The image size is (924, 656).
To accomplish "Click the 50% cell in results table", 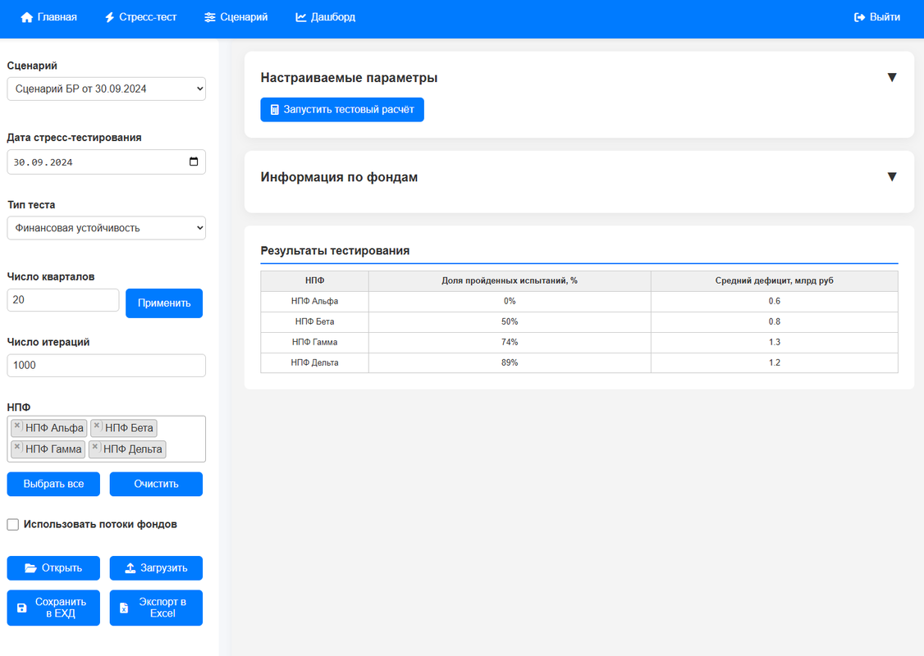I will pos(510,322).
